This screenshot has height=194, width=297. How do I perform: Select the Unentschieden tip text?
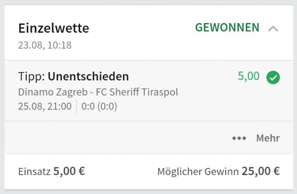pyautogui.click(x=88, y=76)
